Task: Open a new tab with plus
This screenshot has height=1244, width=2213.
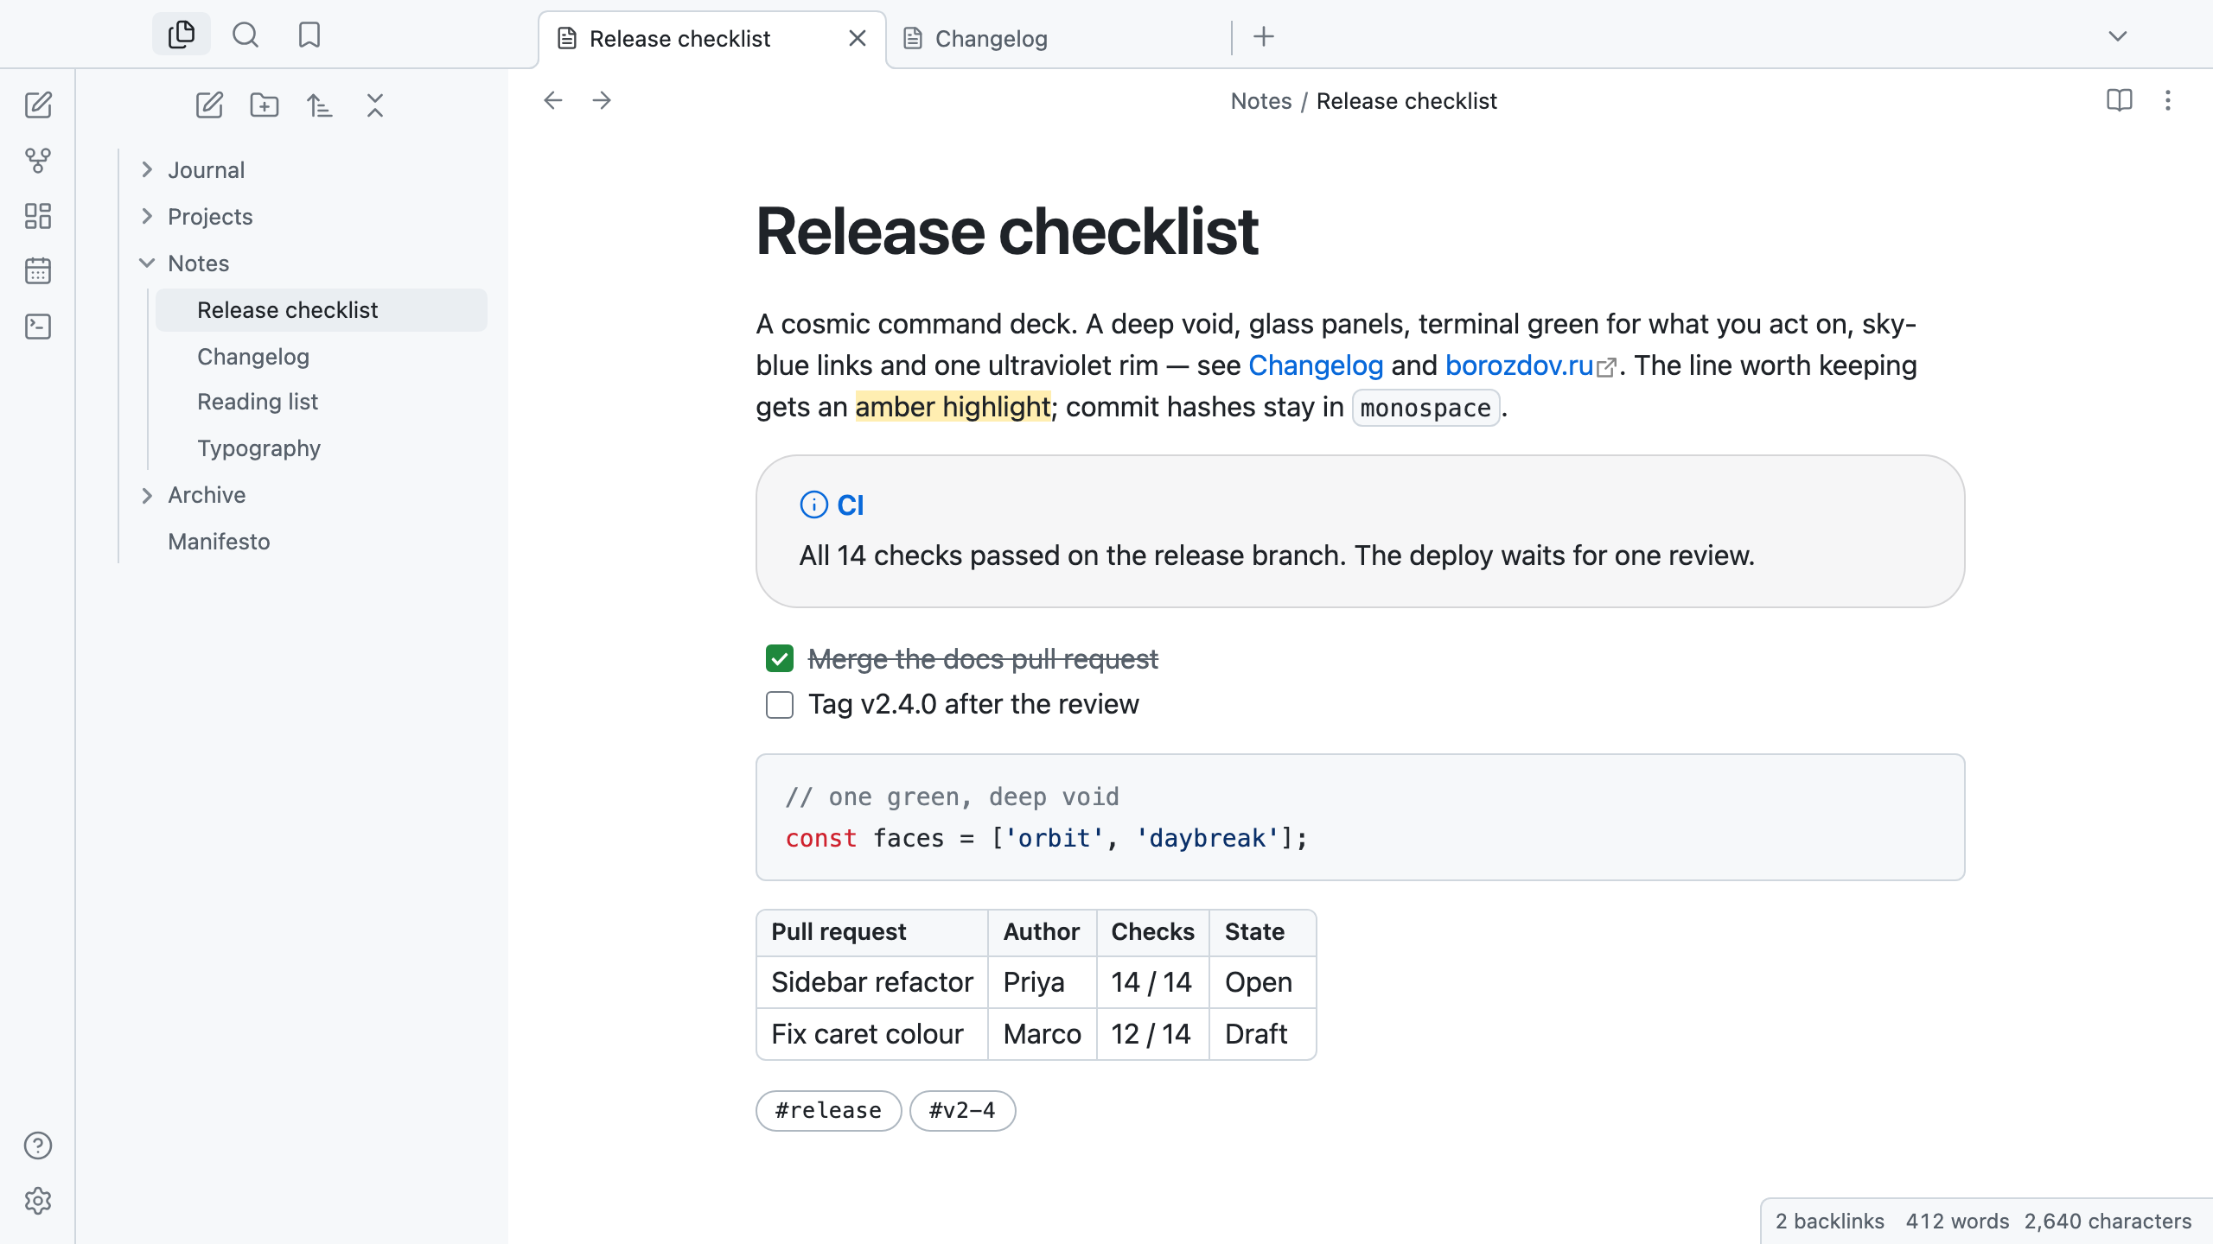Action: coord(1264,36)
